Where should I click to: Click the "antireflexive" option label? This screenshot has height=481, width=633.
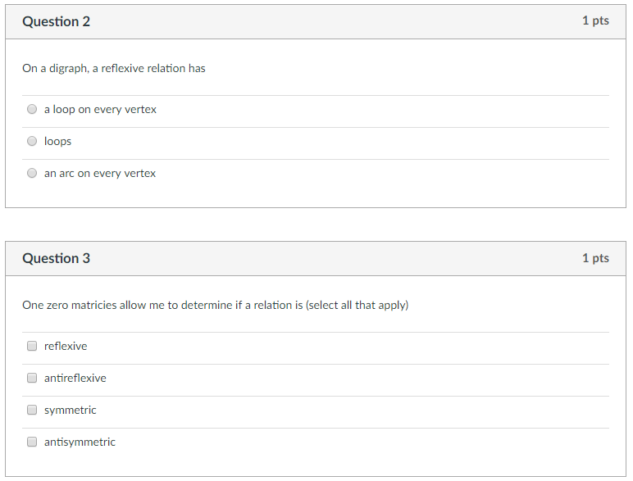[x=75, y=378]
